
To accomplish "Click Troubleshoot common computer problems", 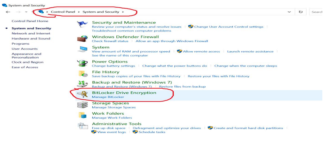I will pos(132,31).
